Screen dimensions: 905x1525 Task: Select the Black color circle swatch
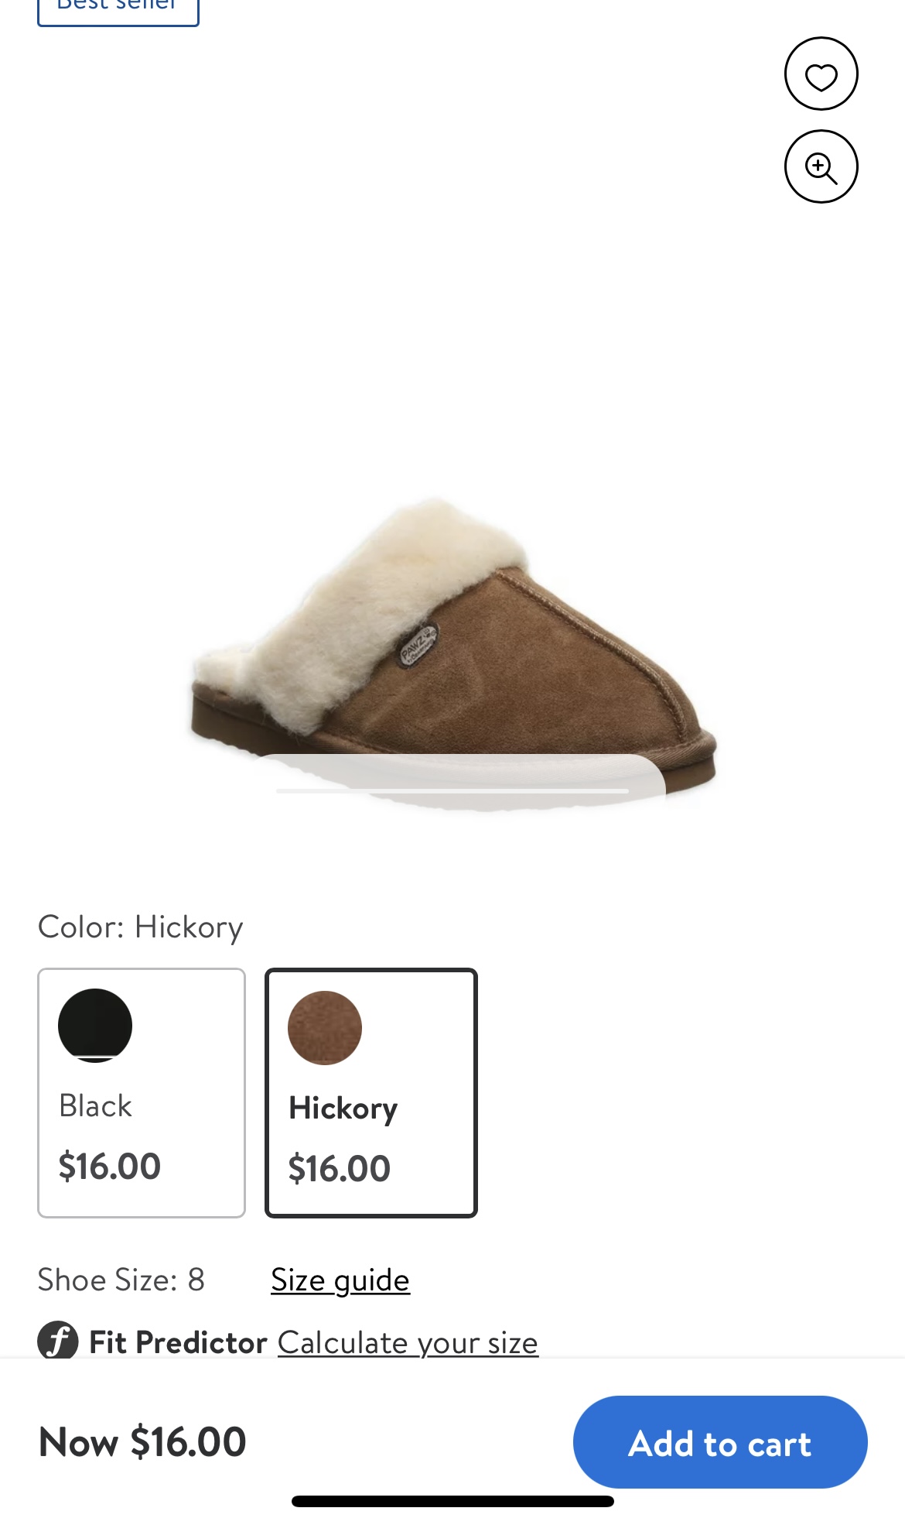95,1026
